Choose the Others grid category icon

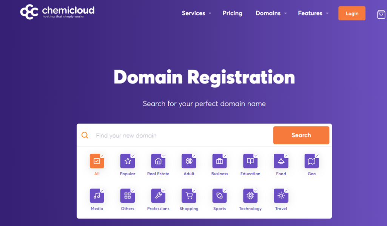(128, 196)
